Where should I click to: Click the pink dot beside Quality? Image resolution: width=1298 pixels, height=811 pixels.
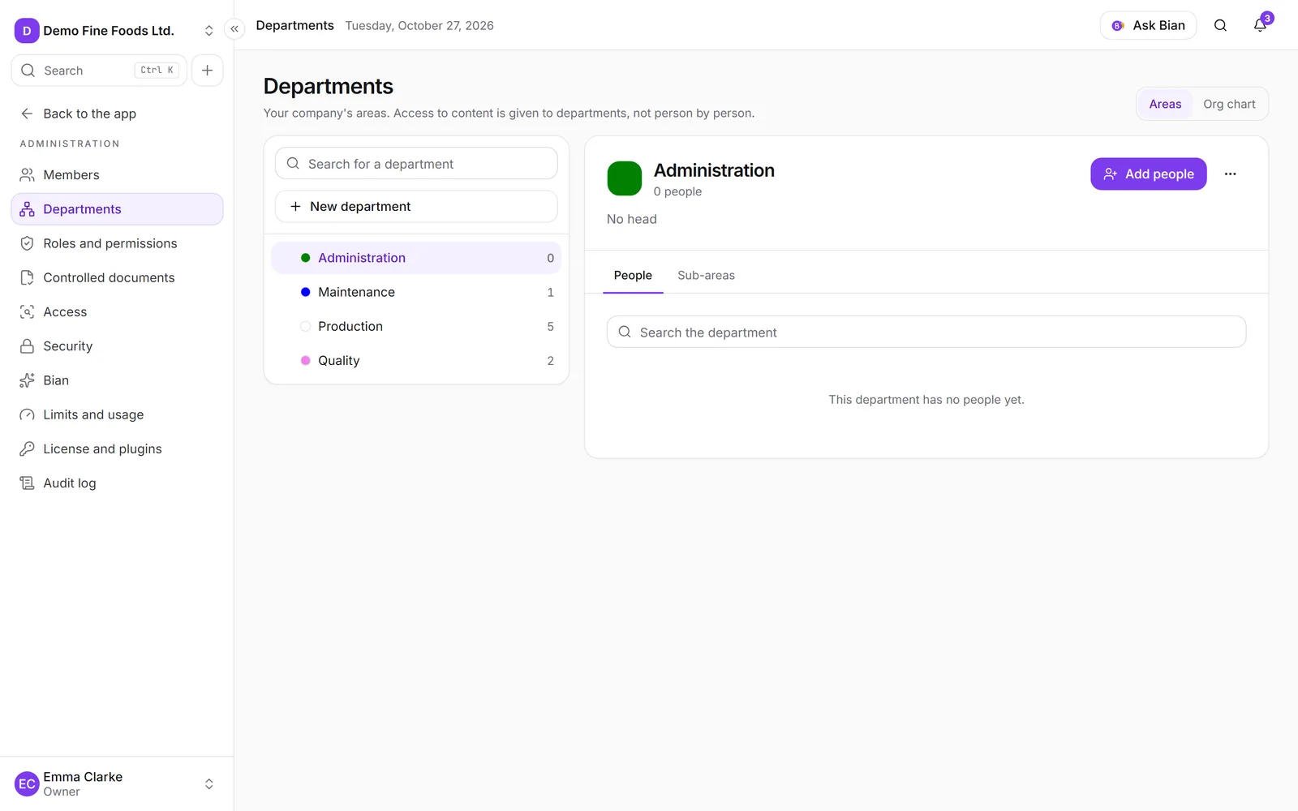click(306, 361)
